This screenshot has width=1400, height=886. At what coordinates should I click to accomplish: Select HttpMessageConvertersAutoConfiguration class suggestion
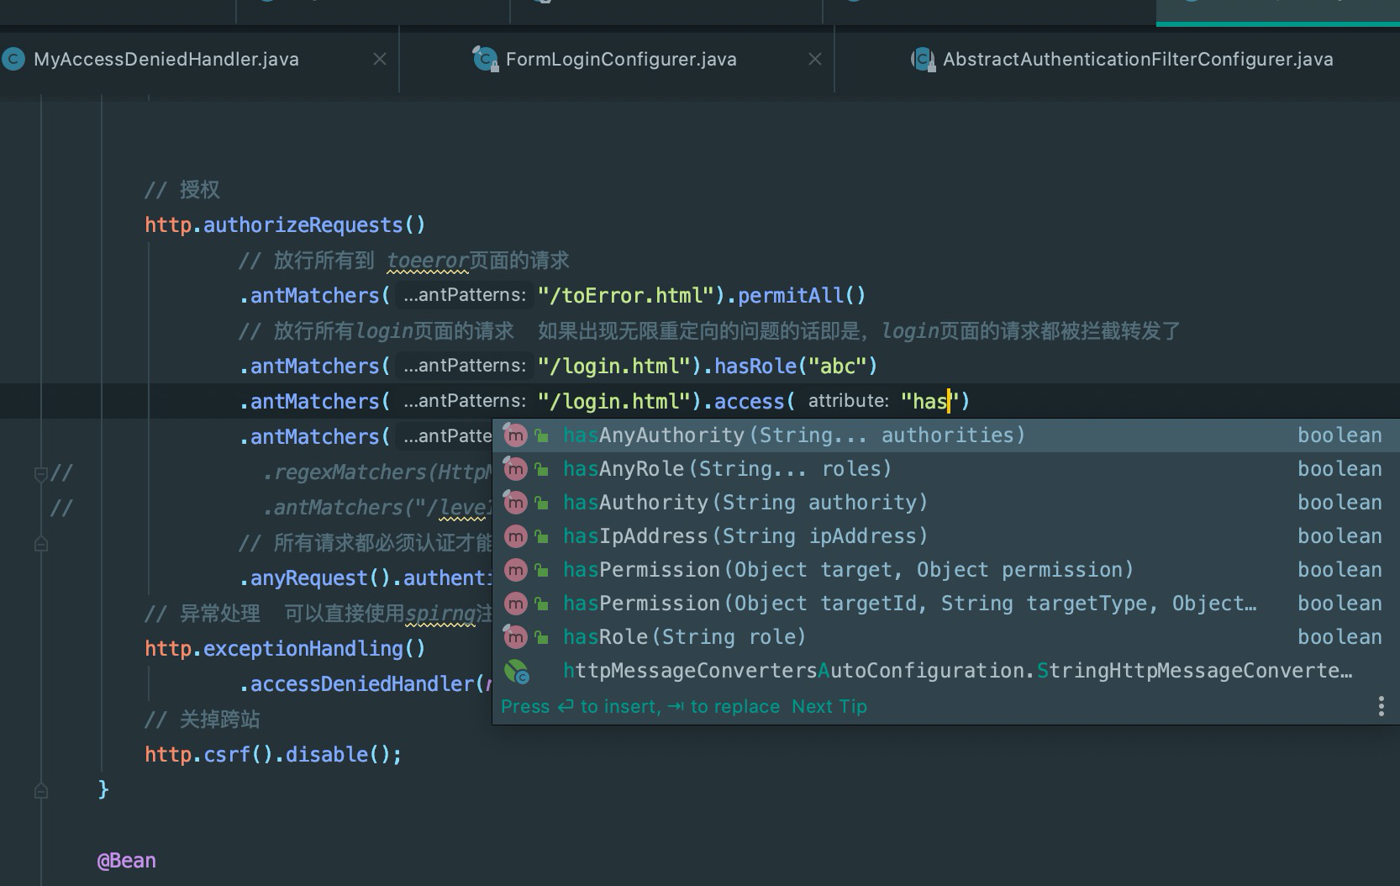point(945,671)
